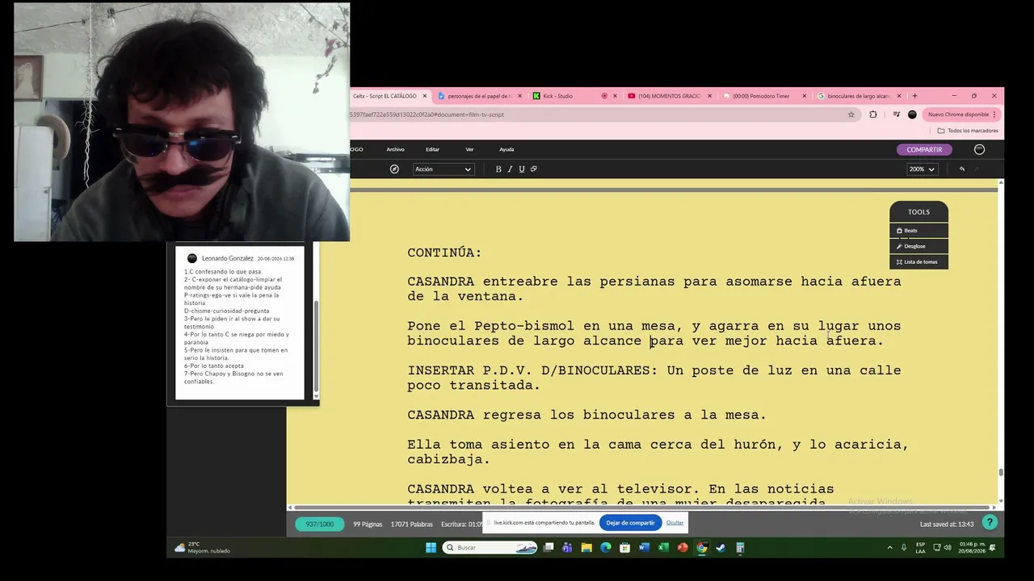The width and height of the screenshot is (1034, 581).
Task: Click the compass navigation icon in toolbar
Action: (394, 169)
